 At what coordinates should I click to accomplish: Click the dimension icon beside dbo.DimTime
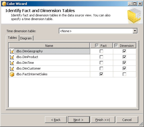pyautogui.click(x=12, y=63)
